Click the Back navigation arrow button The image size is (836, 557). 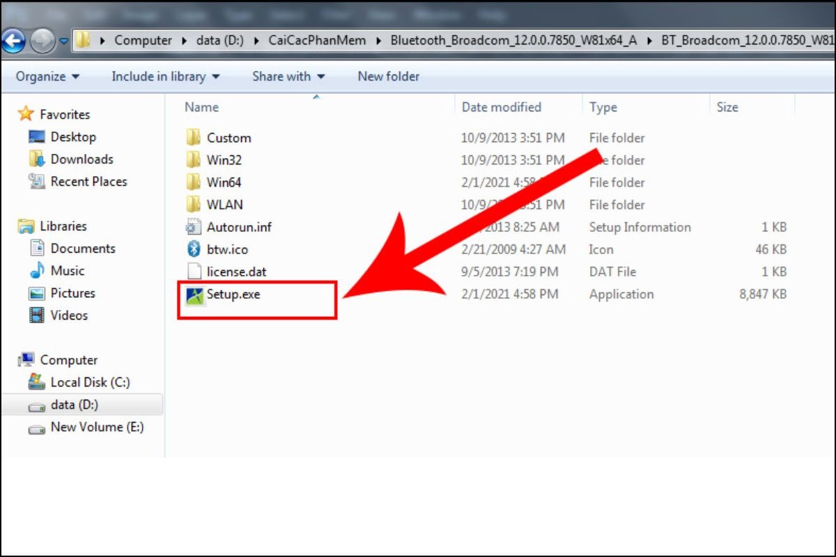pos(14,40)
